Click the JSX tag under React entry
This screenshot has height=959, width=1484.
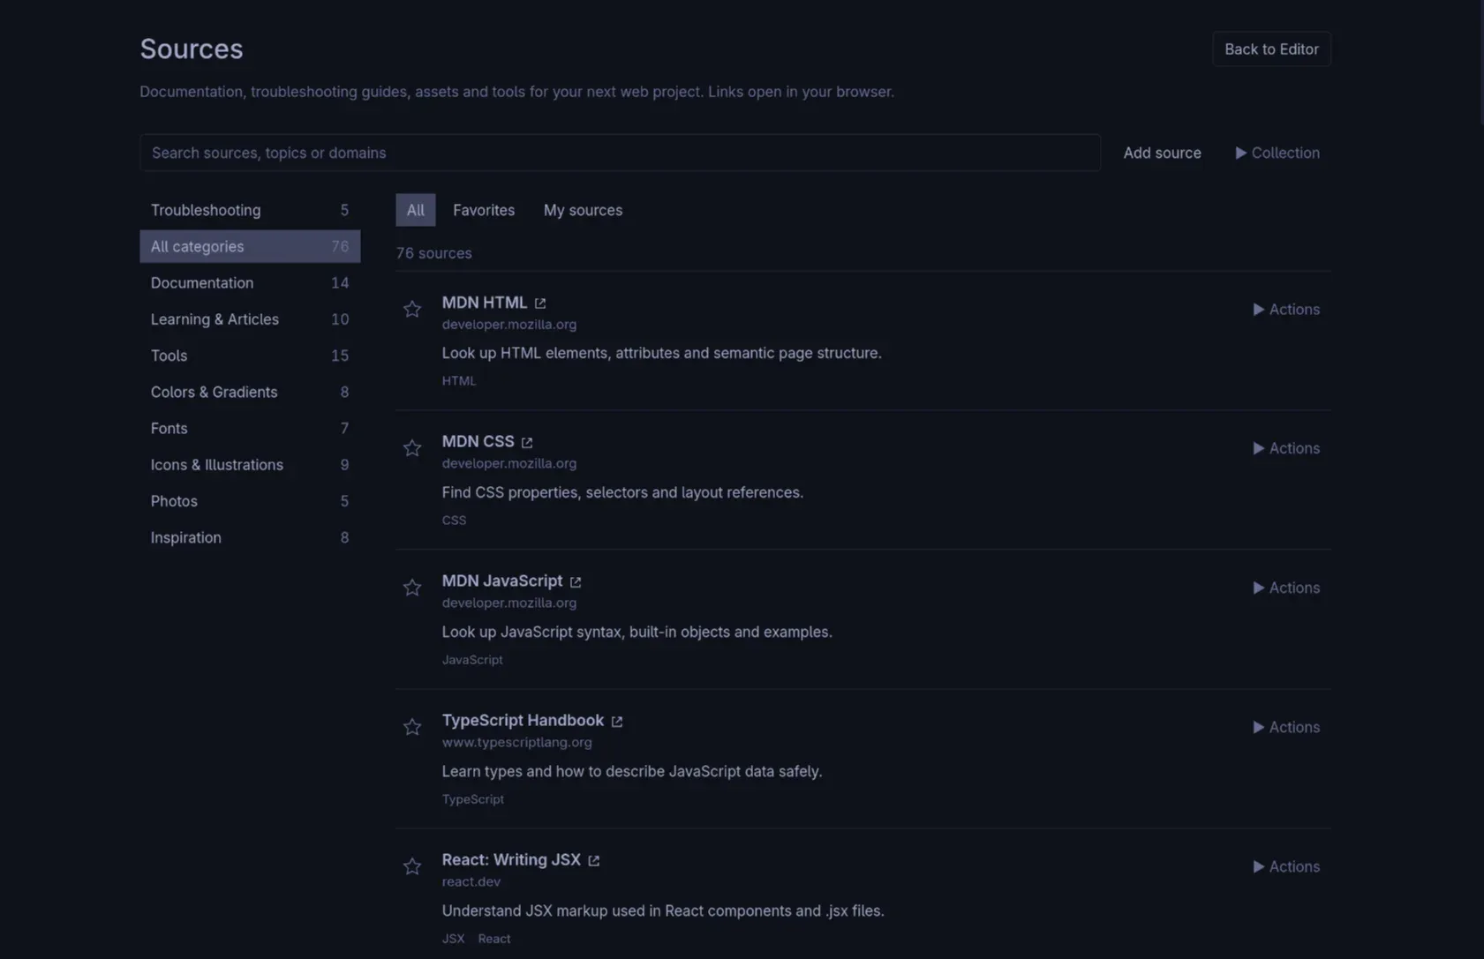coord(453,939)
